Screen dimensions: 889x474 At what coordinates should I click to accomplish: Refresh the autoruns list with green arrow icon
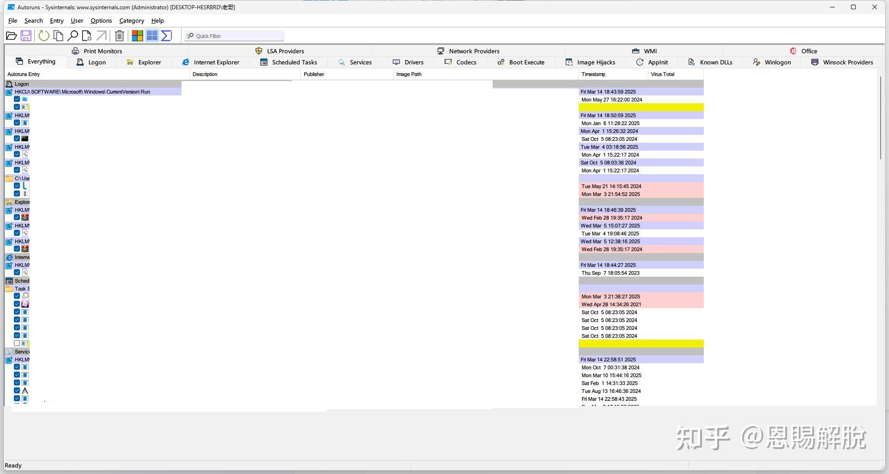[44, 36]
